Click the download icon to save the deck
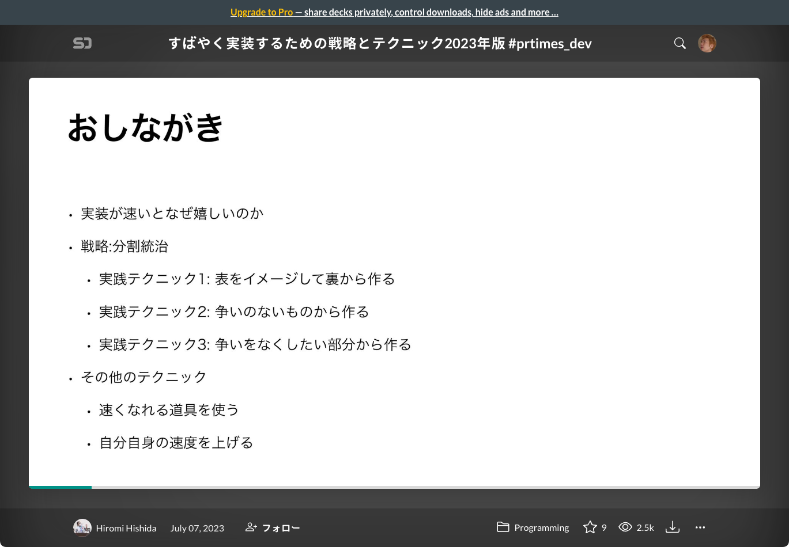Viewport: 789px width, 547px height. (672, 527)
